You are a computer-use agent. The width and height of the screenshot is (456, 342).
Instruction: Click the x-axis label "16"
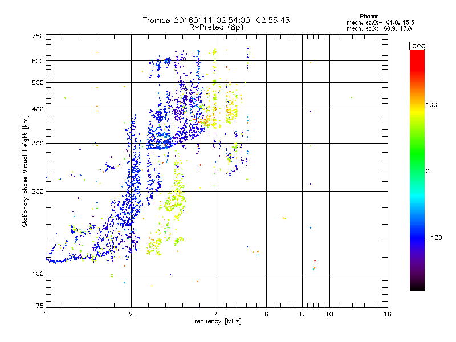pyautogui.click(x=388, y=314)
